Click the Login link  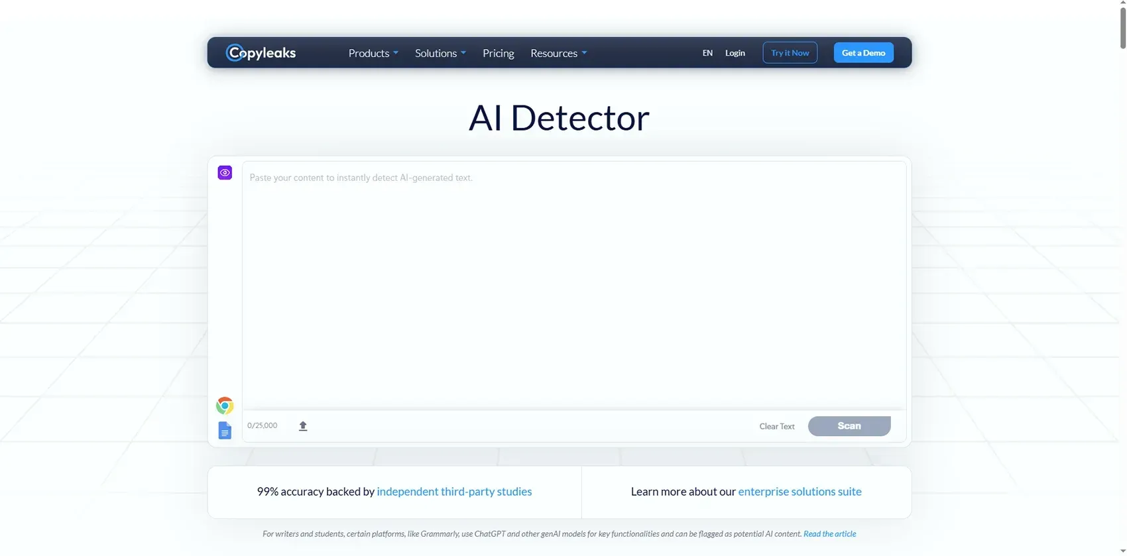(x=735, y=53)
